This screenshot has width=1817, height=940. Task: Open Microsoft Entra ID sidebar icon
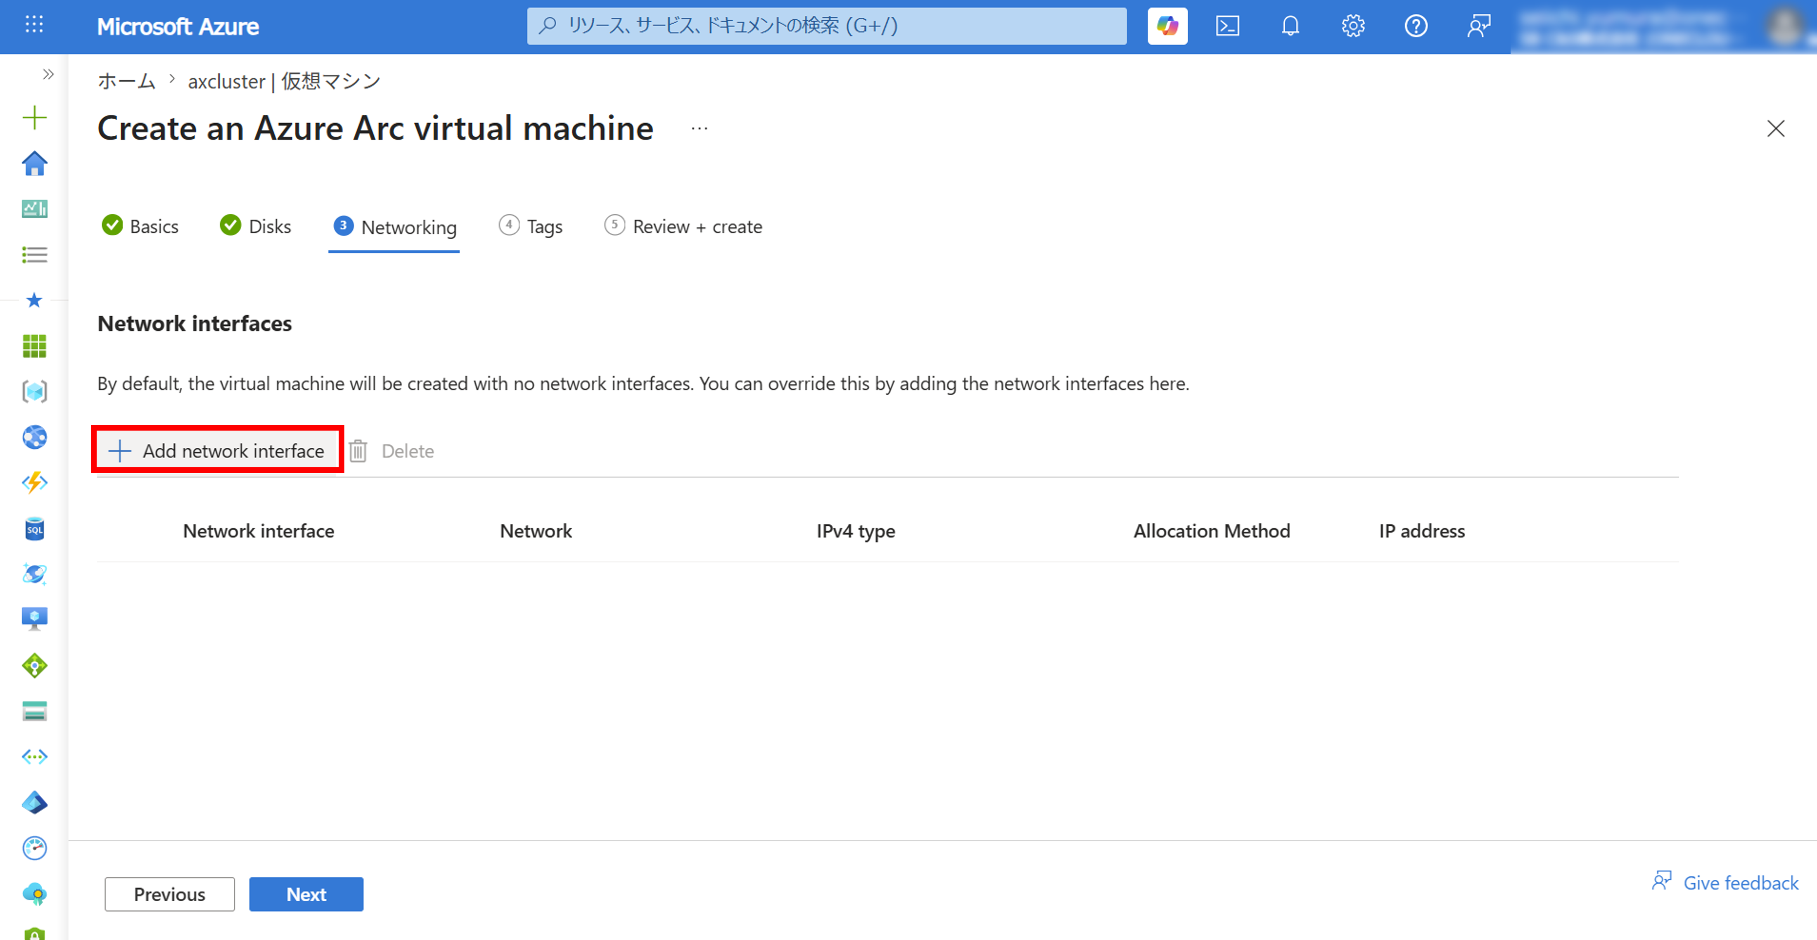coord(34,803)
